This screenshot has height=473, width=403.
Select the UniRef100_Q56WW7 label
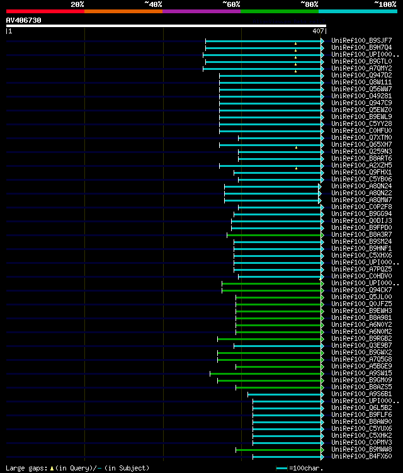point(361,89)
